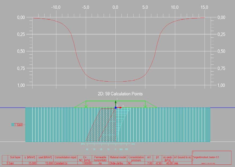Click the red X-axis arrow at origin
This screenshot has height=167, width=235.
(119, 108)
